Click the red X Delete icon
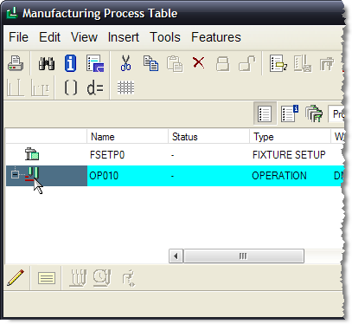This screenshot has width=352, height=324. (199, 62)
